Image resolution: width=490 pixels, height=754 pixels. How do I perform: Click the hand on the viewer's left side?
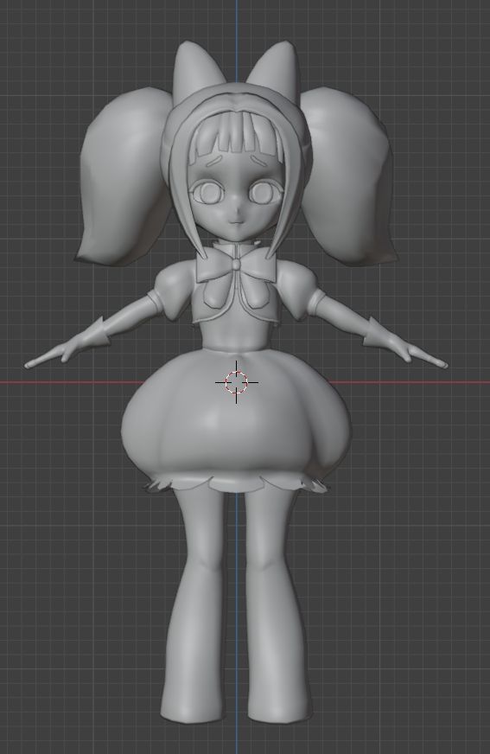tap(53, 355)
